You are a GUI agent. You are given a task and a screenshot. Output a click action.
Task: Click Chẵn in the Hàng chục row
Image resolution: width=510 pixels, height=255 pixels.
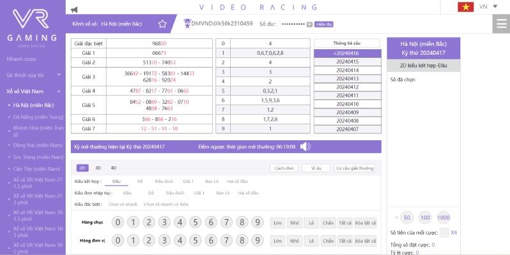point(328,222)
